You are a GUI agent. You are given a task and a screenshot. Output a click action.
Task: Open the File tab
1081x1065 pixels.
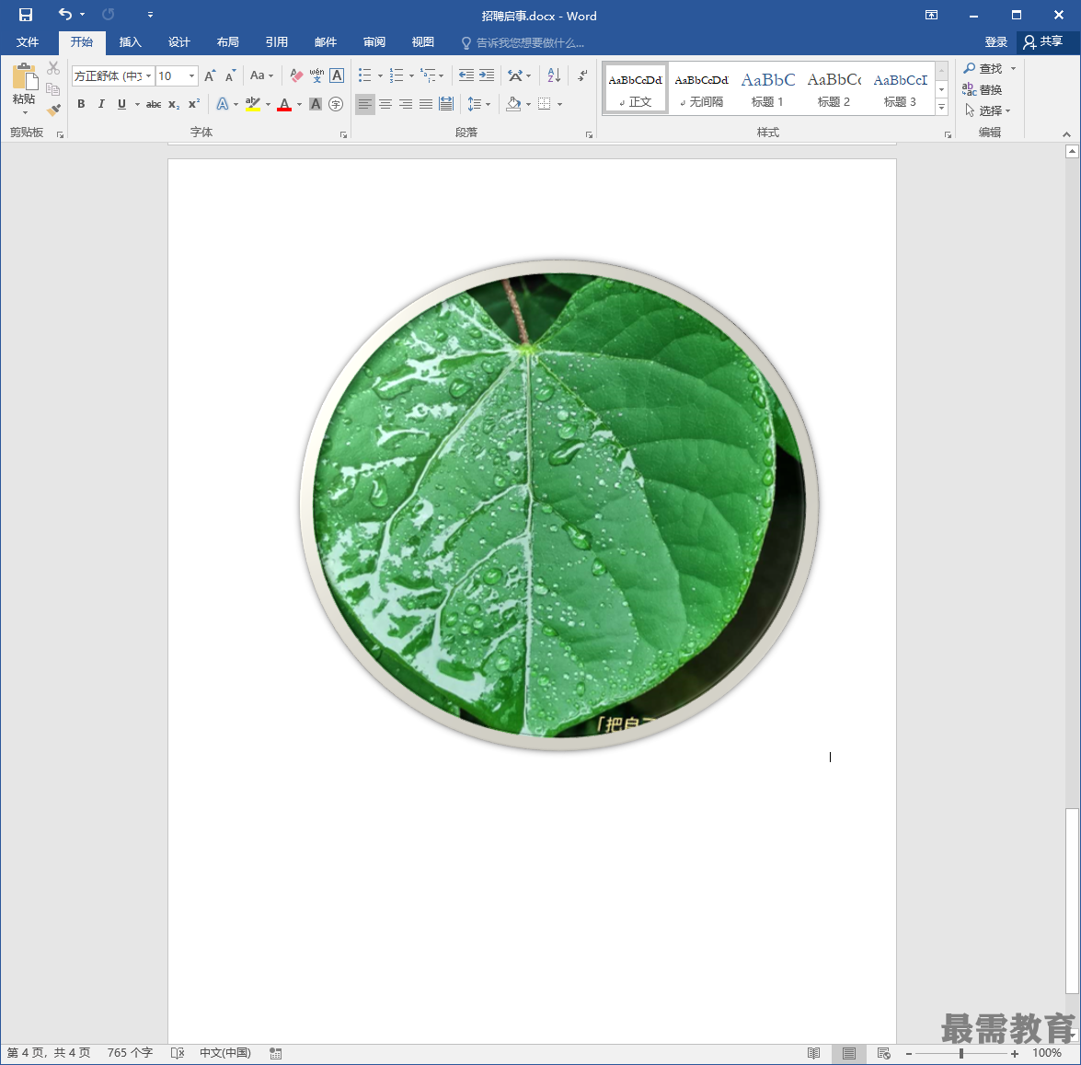click(x=28, y=42)
